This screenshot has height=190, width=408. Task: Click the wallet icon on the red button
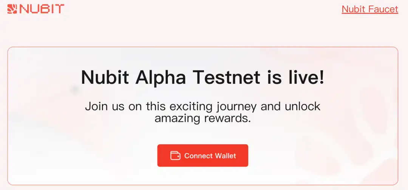pos(175,156)
